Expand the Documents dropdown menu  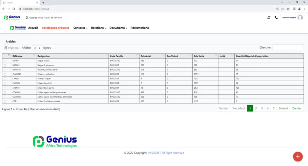[x=118, y=28]
